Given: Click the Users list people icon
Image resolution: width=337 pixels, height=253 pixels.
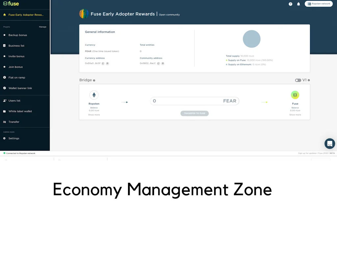Looking at the screenshot, I should 5,101.
